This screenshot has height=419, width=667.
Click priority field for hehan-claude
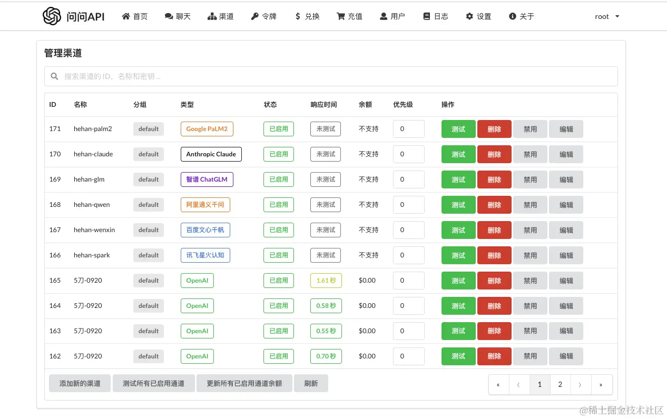[x=409, y=154]
